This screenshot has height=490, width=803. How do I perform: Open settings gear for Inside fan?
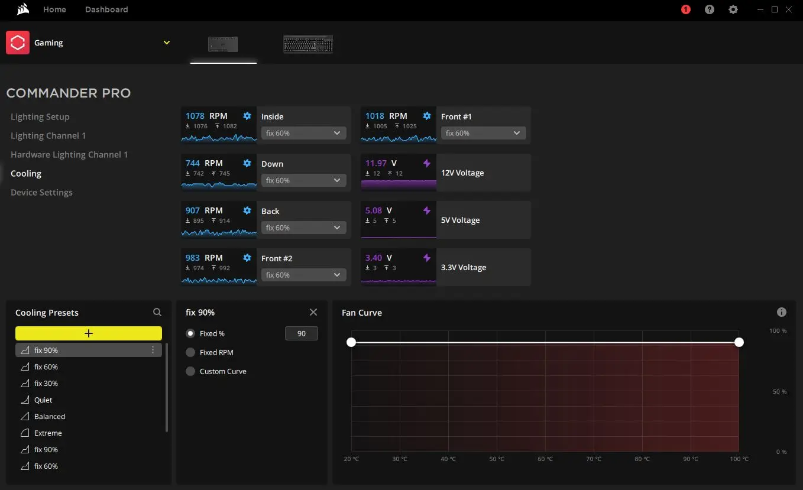click(247, 116)
